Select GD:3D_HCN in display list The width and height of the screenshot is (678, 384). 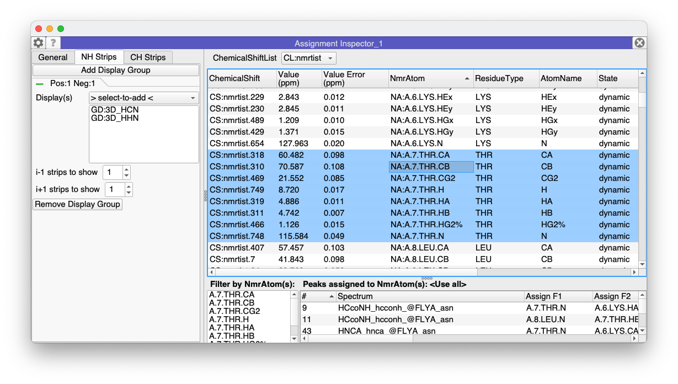[x=115, y=110]
